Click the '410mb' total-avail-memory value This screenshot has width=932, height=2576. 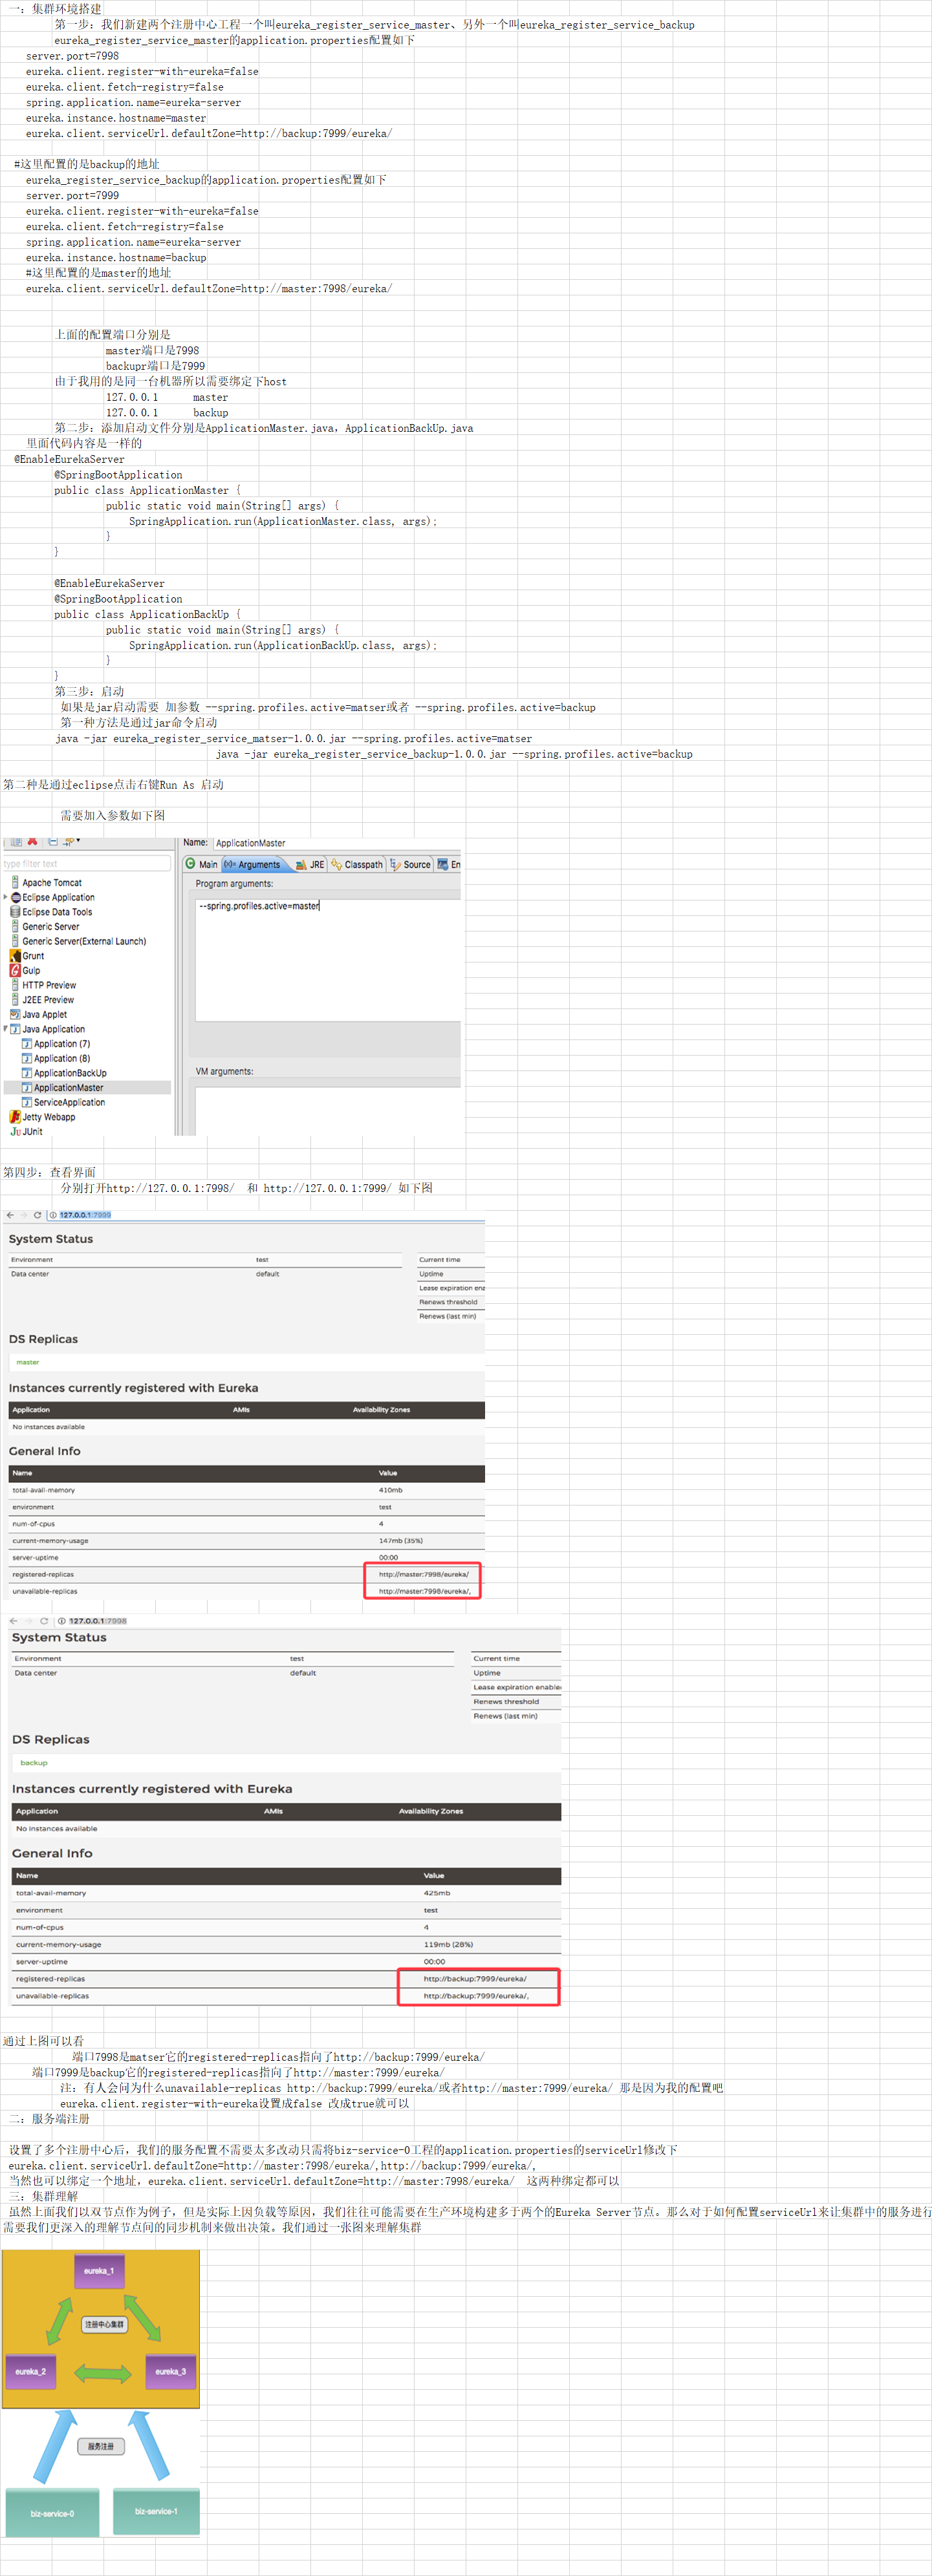point(391,1490)
